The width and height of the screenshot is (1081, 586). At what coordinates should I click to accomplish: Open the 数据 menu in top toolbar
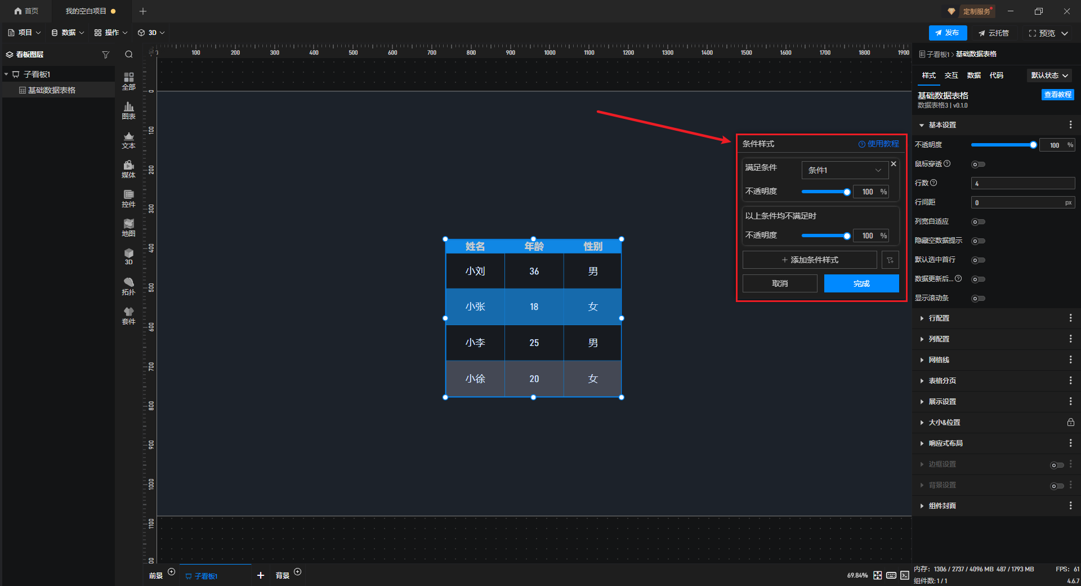coord(68,33)
